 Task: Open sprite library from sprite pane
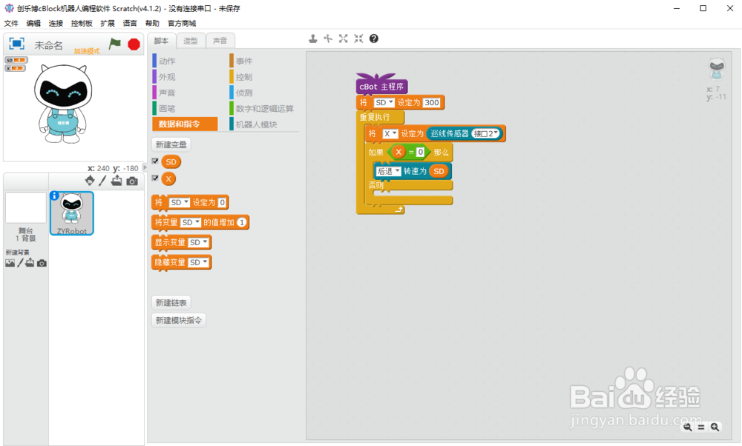pyautogui.click(x=90, y=181)
